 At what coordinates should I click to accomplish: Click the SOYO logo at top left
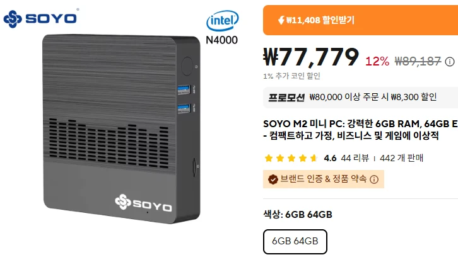(40, 19)
